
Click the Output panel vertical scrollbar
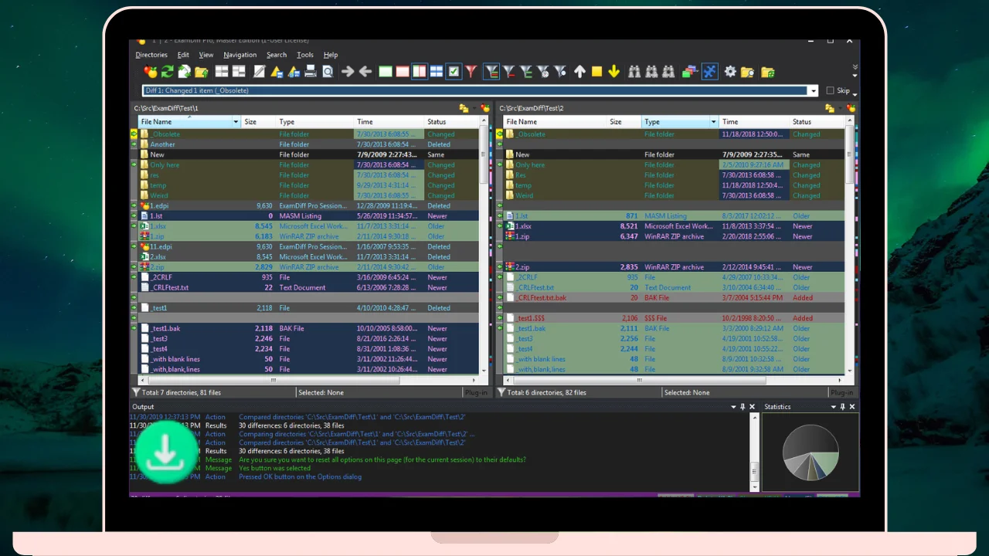click(x=755, y=453)
